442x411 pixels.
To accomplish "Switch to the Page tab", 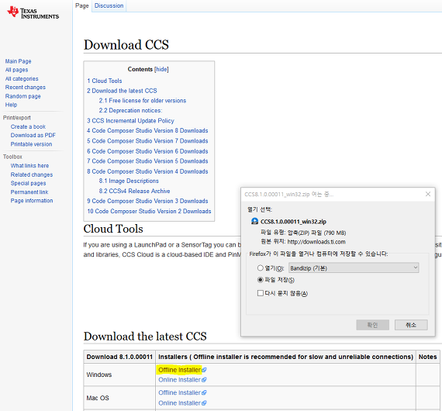I will point(82,5).
